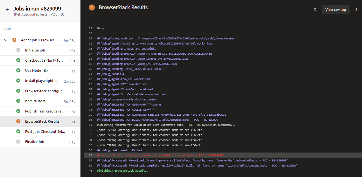
Task: Click the <1s duration of Finalize Job
Action: (x=72, y=142)
